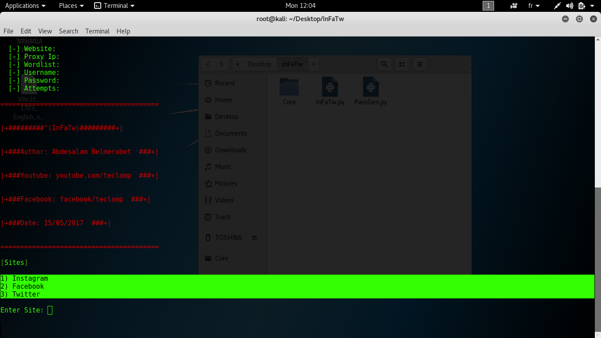Click the terminal title bar text
Image resolution: width=601 pixels, height=338 pixels.
[x=300, y=19]
